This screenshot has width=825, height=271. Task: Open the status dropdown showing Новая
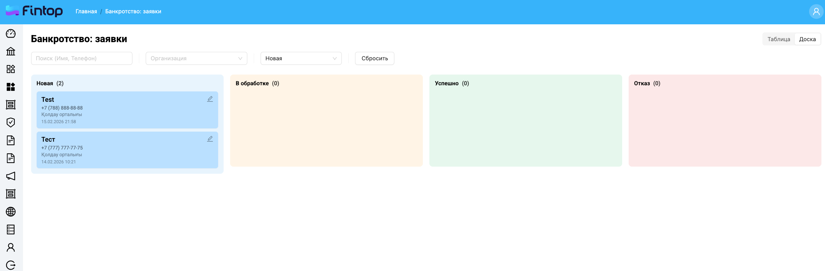[301, 58]
